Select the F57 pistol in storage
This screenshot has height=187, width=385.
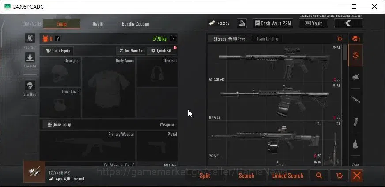tap(332, 144)
